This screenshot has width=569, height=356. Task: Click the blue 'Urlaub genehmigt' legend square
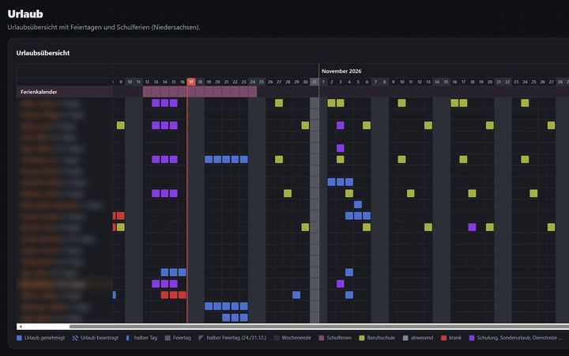(19, 338)
